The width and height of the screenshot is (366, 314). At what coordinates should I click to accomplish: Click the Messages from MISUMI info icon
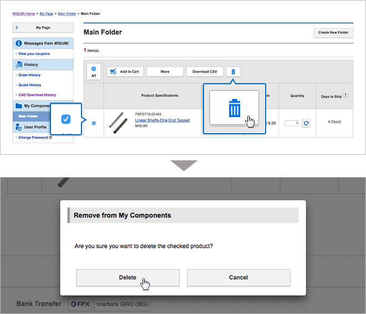(19, 43)
